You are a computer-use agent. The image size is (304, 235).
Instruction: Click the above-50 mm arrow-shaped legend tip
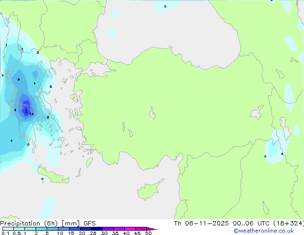tap(152, 229)
